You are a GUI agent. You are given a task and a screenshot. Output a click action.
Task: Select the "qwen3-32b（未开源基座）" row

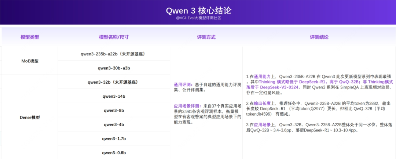[114, 82]
